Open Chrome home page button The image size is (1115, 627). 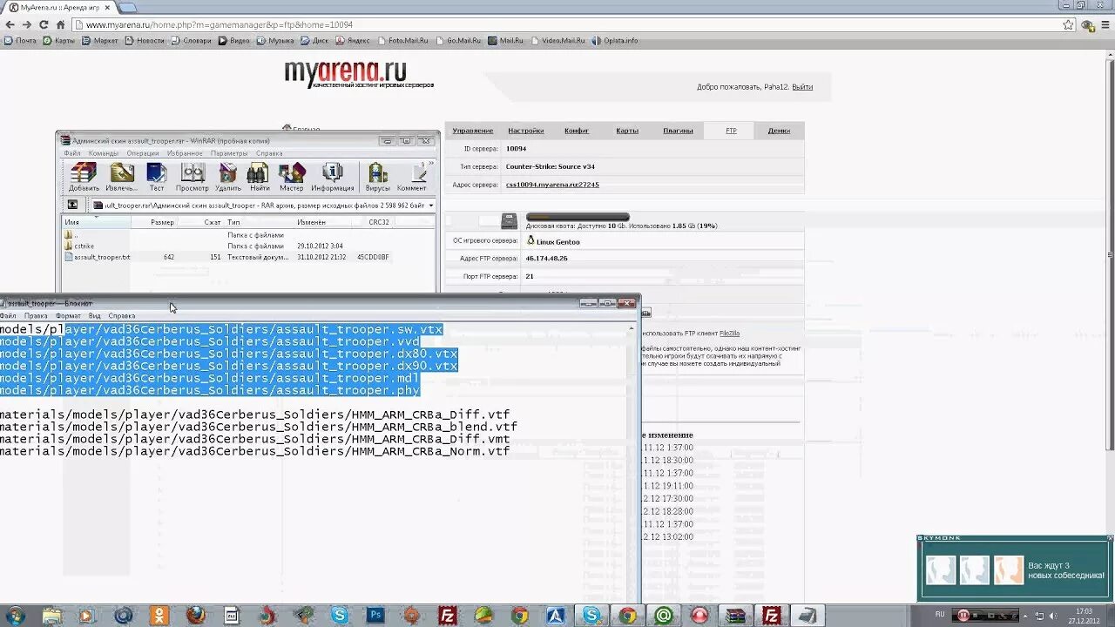[x=62, y=24]
